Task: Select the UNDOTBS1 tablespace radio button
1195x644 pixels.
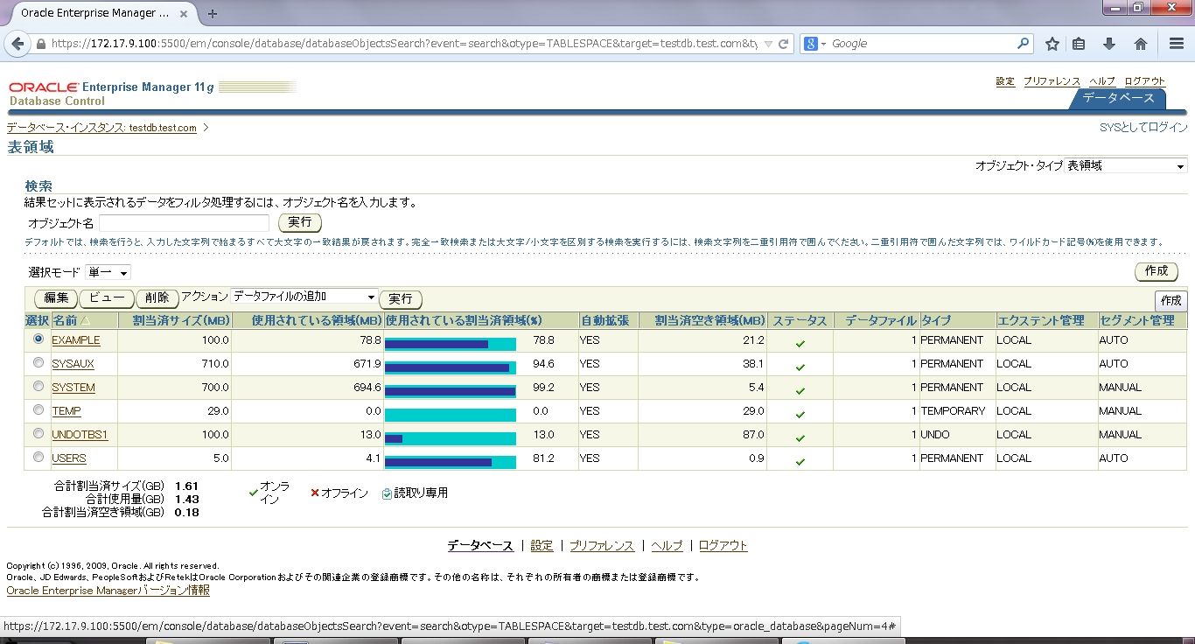Action: coord(38,433)
